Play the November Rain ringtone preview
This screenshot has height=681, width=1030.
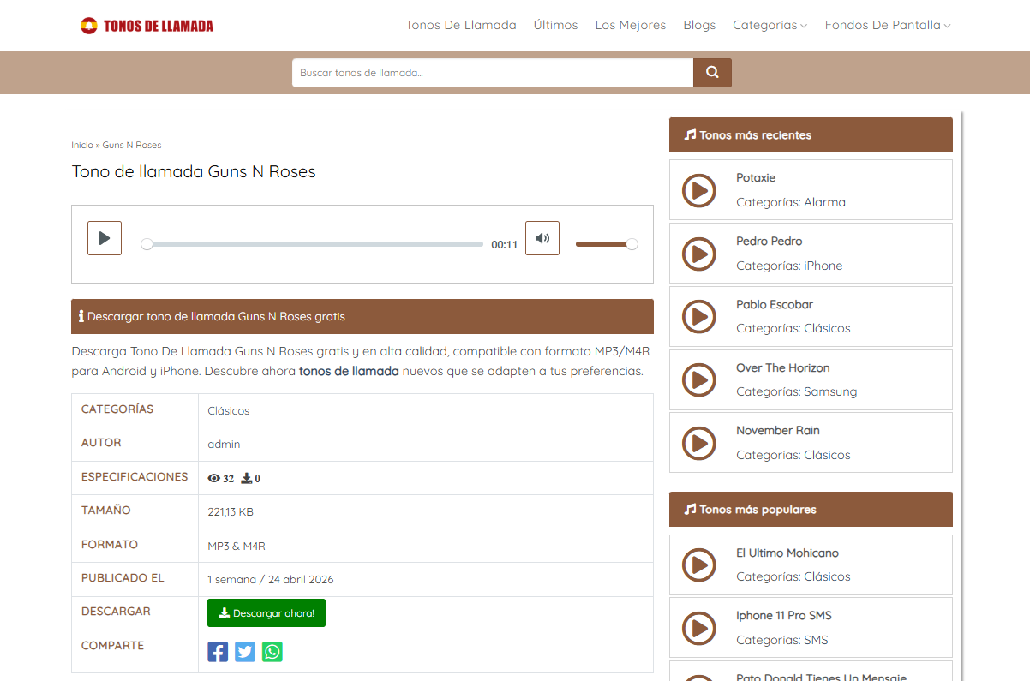point(699,443)
